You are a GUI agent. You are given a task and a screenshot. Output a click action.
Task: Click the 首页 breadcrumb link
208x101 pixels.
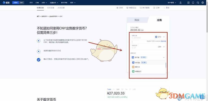pos(38,16)
